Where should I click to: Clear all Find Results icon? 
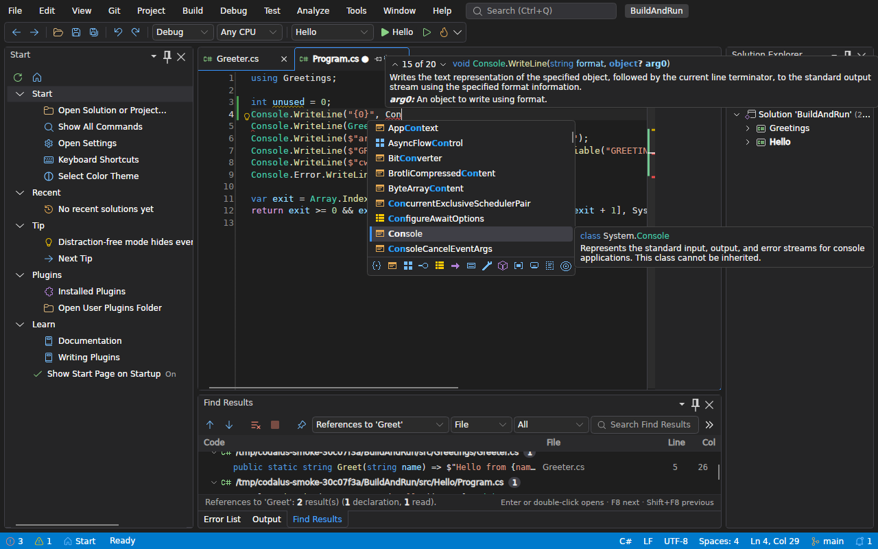click(x=256, y=425)
